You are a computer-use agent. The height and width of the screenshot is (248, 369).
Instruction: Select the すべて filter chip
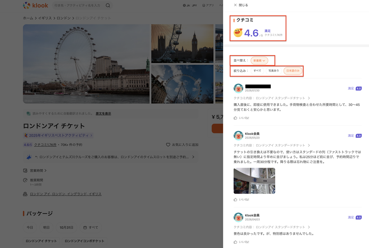coord(257,71)
